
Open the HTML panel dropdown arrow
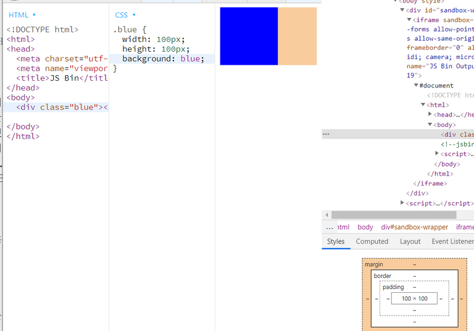(x=34, y=15)
